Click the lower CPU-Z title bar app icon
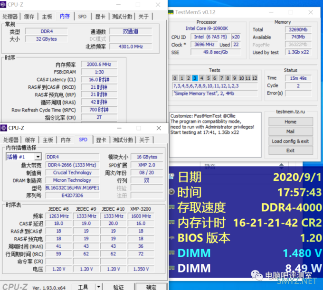Viewport: 323px width, 290px height. click(x=3, y=128)
